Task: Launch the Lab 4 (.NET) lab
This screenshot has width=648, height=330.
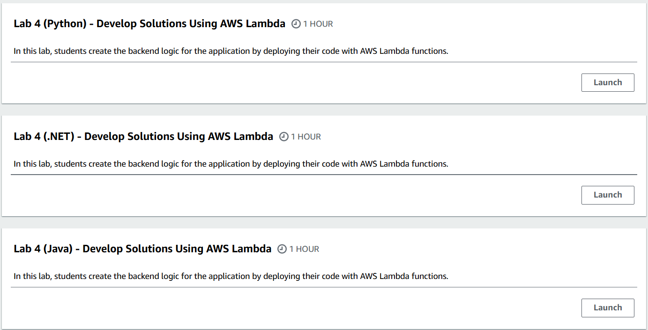Action: pos(608,195)
